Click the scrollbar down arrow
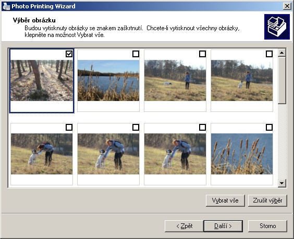The width and height of the screenshot is (294, 239). (282, 183)
